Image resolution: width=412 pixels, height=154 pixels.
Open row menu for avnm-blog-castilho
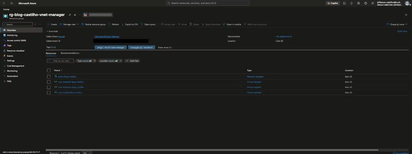pyautogui.click(x=241, y=77)
